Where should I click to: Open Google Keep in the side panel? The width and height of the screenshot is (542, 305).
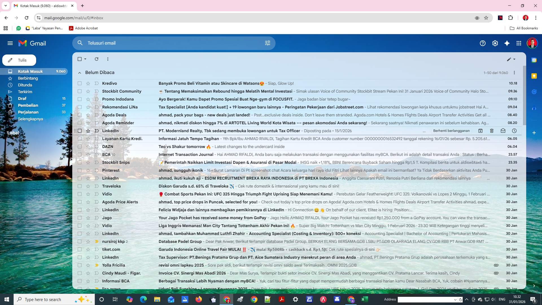pyautogui.click(x=534, y=76)
